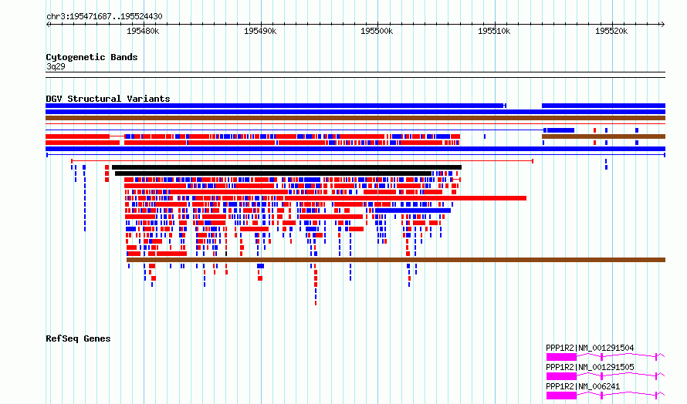The height and width of the screenshot is (404, 687).
Task: Click the 195510k ruler position label
Action: [x=494, y=31]
